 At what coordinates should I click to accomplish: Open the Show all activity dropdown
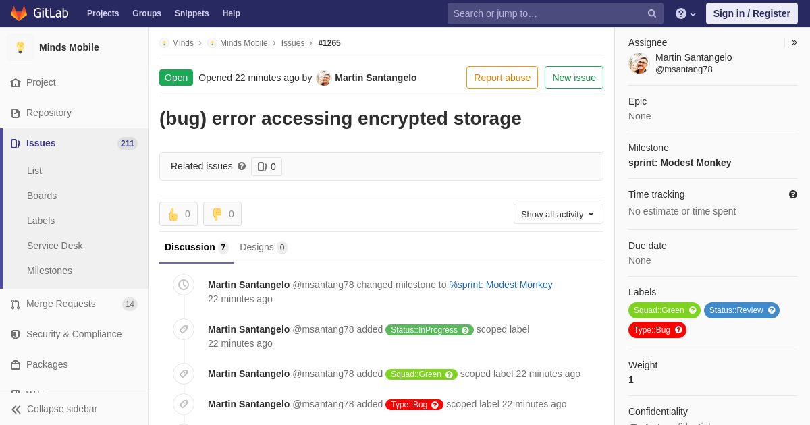(x=558, y=214)
